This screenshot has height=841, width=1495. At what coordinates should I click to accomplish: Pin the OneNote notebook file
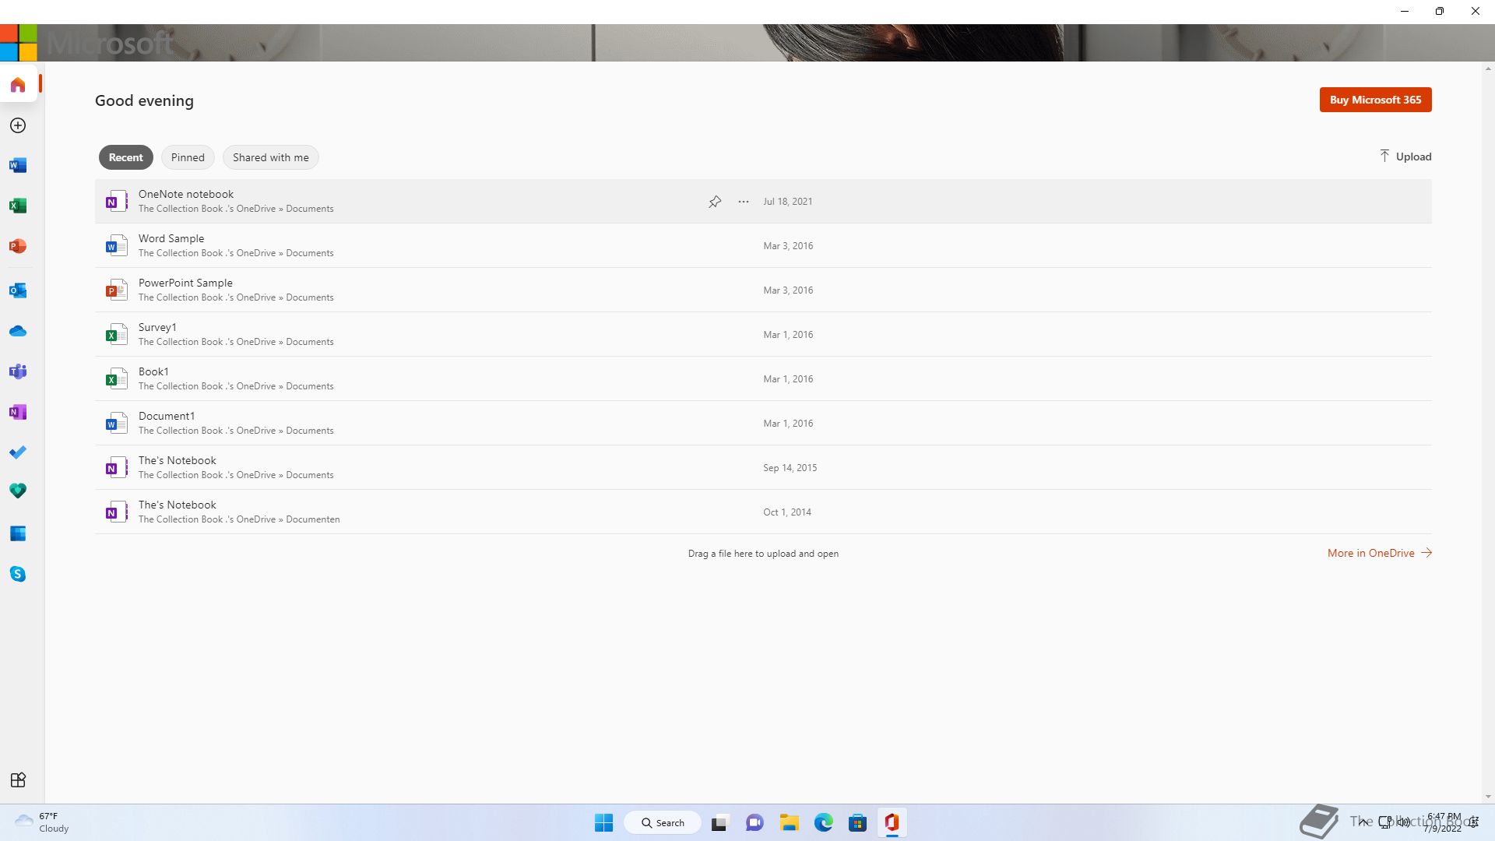point(715,202)
